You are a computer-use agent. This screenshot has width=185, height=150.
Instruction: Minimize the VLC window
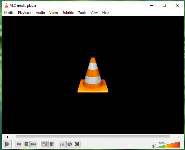[152, 5]
